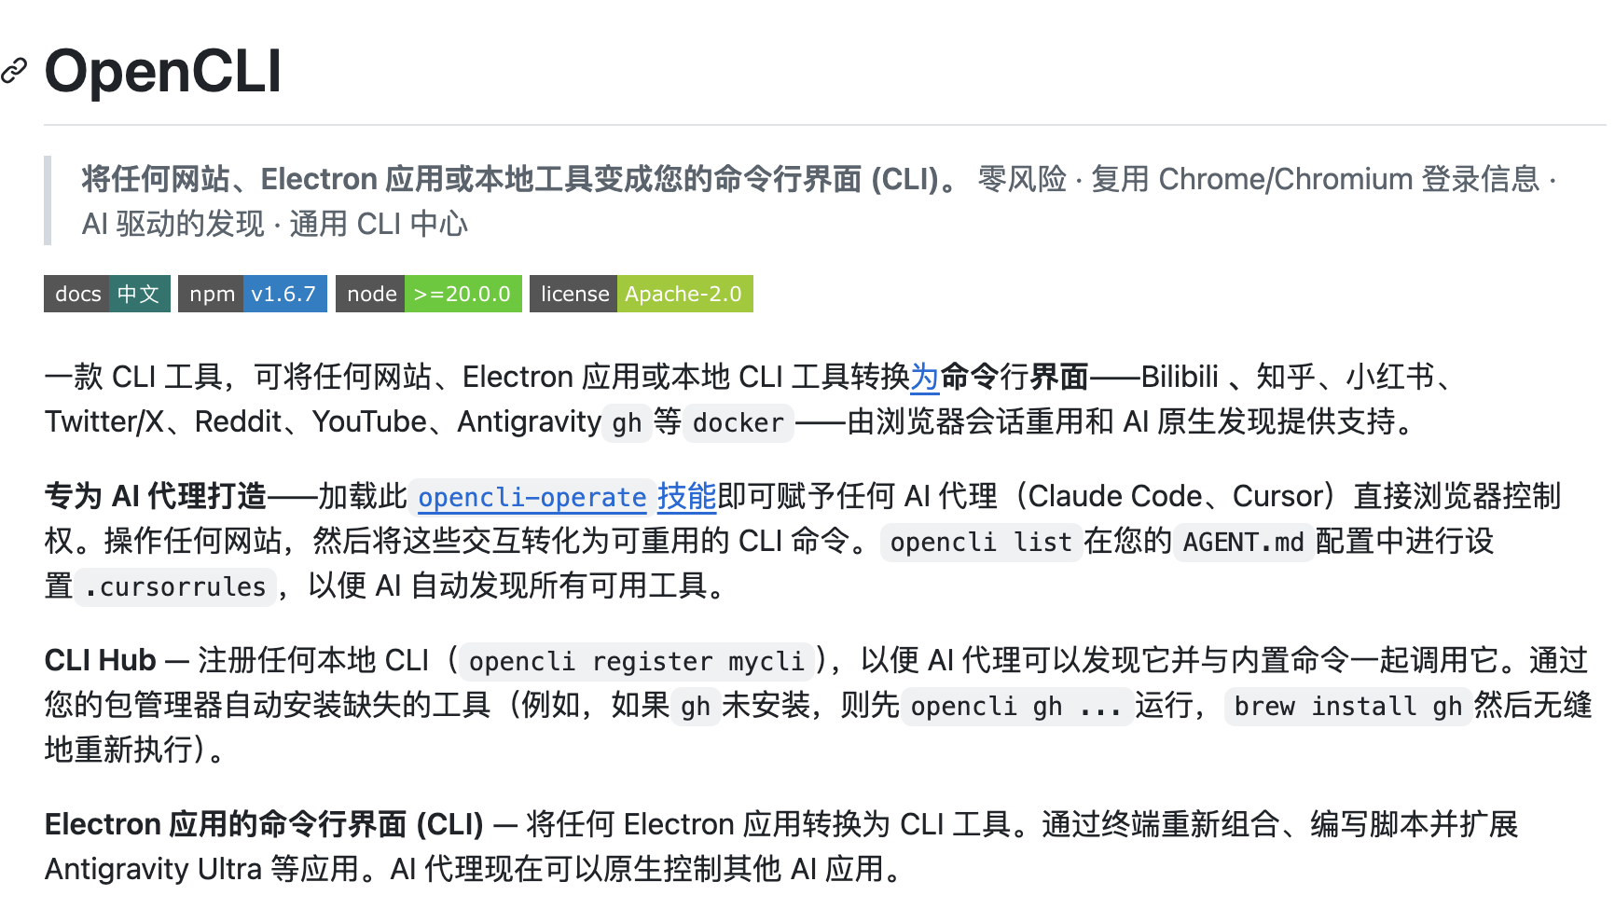Click the anchor link icon beside OpenCLI heading
Screen dimensions: 1615x923
(14, 71)
